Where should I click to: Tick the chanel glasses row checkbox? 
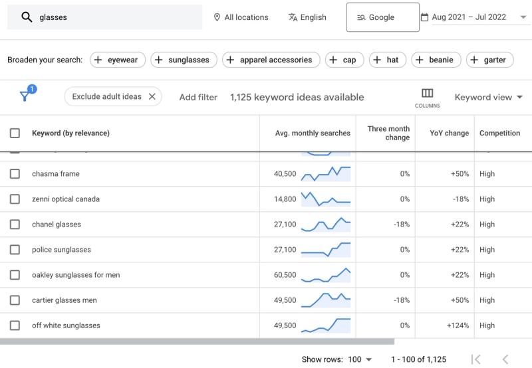(15, 225)
